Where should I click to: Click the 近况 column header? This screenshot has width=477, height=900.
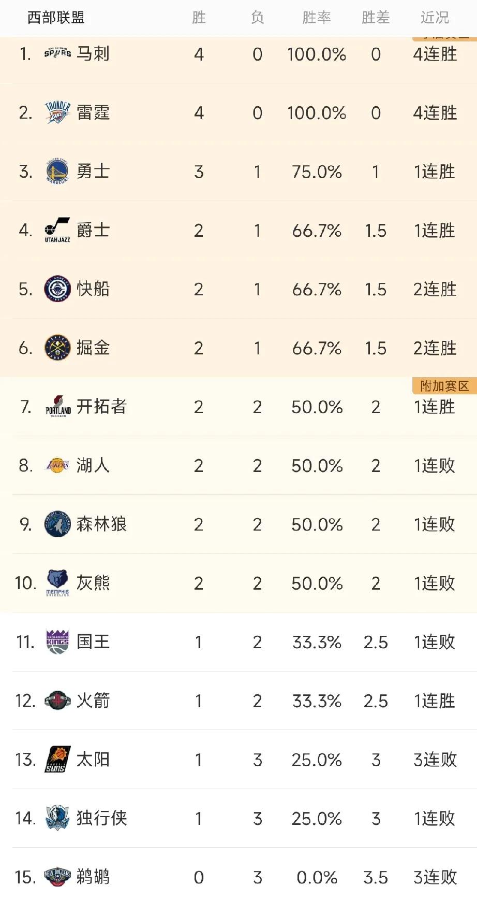click(435, 18)
